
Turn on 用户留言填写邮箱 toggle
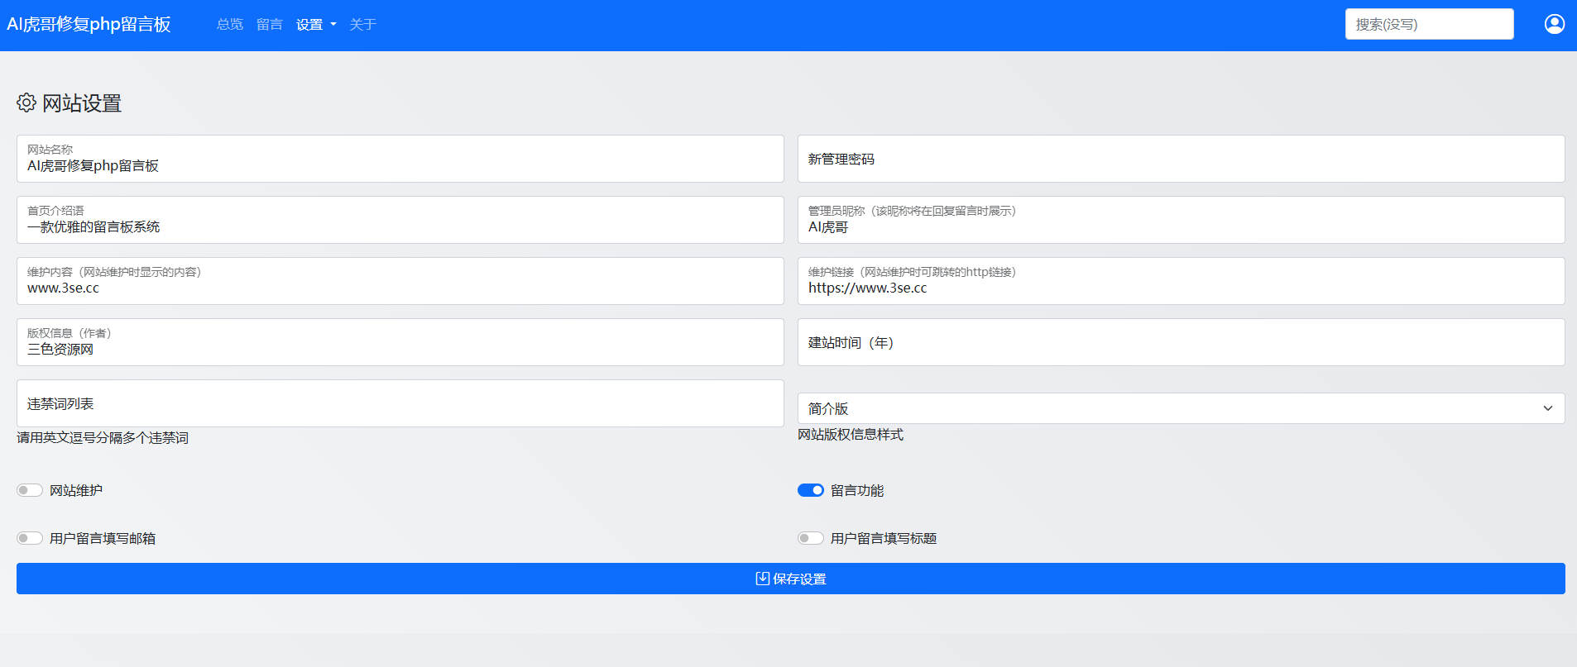[30, 538]
